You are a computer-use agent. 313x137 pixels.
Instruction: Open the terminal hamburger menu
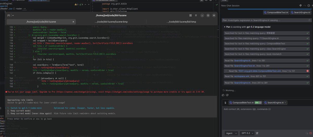click(196, 15)
